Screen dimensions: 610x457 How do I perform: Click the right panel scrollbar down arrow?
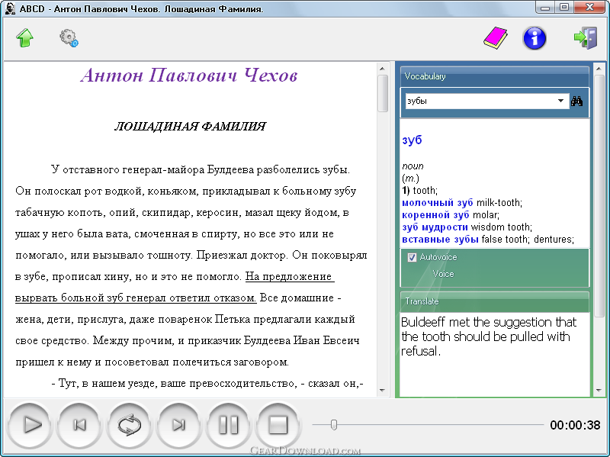coord(599,390)
